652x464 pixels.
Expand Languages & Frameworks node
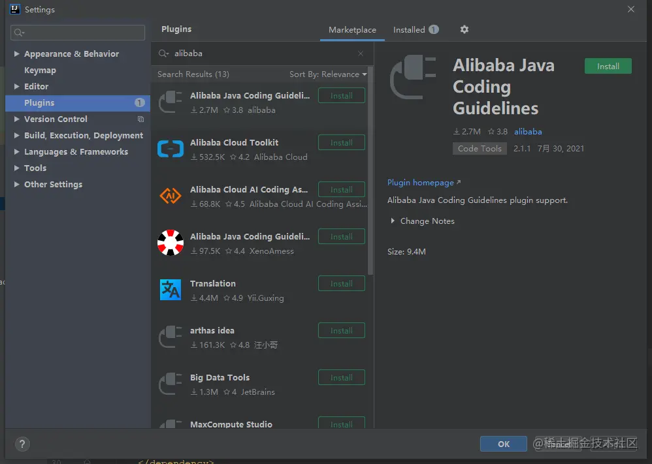coord(16,151)
